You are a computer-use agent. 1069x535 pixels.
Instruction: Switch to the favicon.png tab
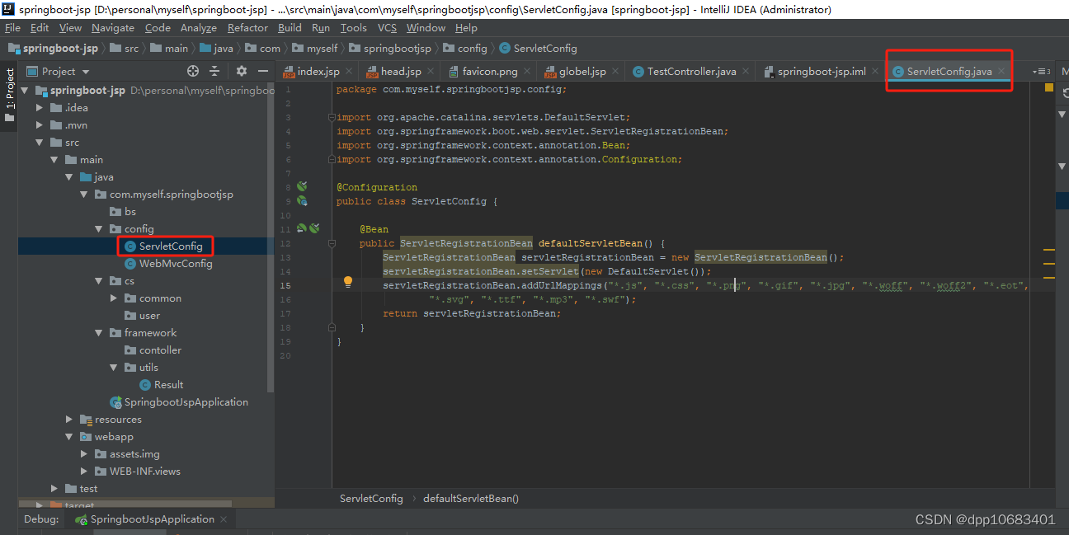[x=488, y=72]
